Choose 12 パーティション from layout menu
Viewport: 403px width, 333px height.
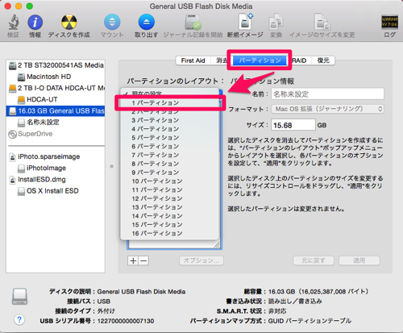coord(170,198)
